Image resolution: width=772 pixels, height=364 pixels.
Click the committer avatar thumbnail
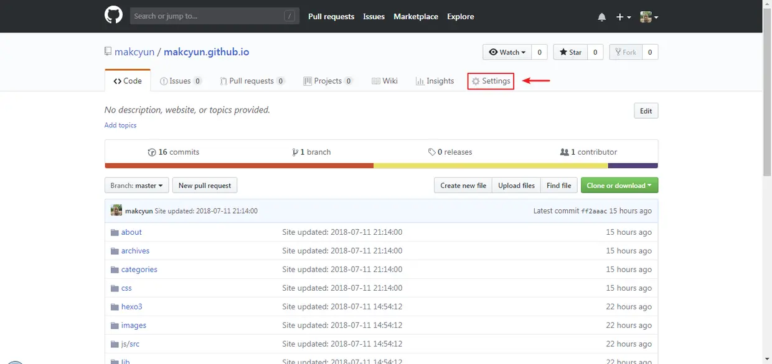[x=116, y=211]
